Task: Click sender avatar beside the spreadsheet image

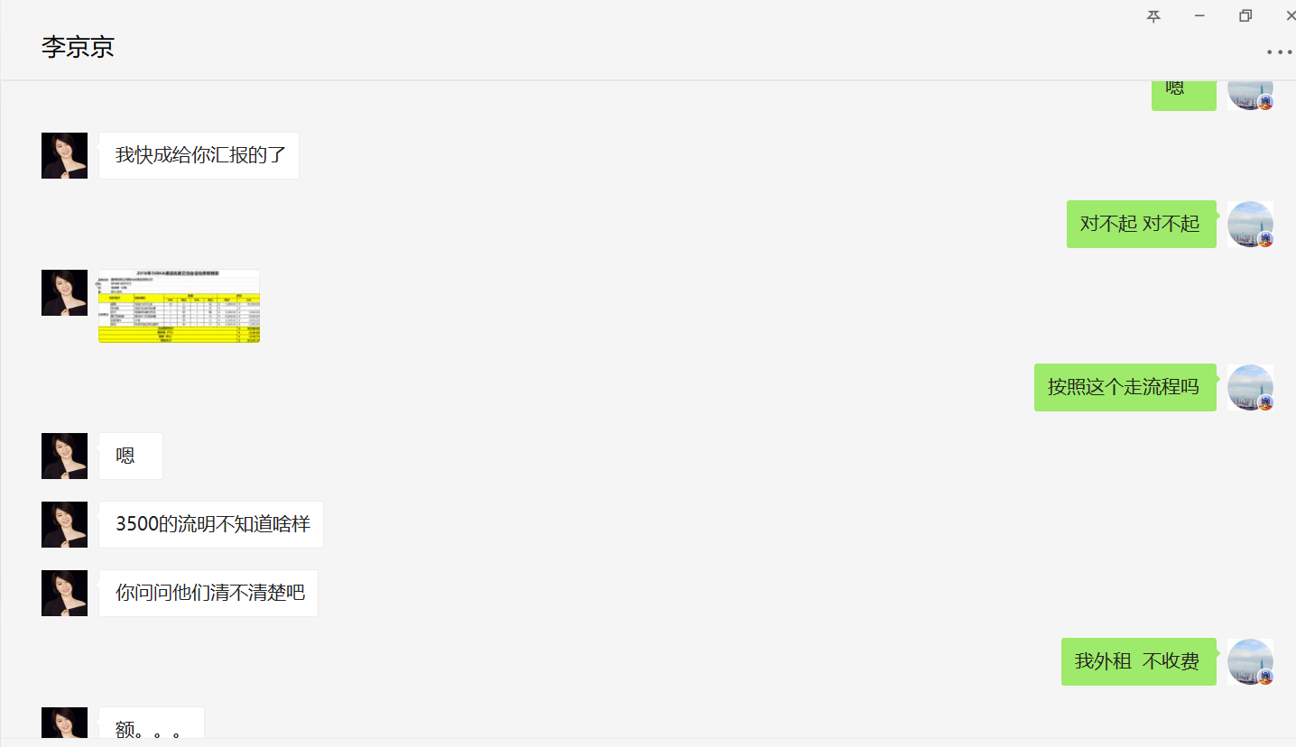Action: tap(64, 292)
